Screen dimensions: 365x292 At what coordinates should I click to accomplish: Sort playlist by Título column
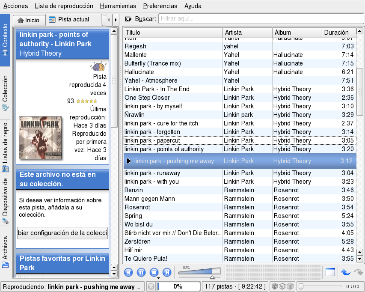click(x=173, y=33)
